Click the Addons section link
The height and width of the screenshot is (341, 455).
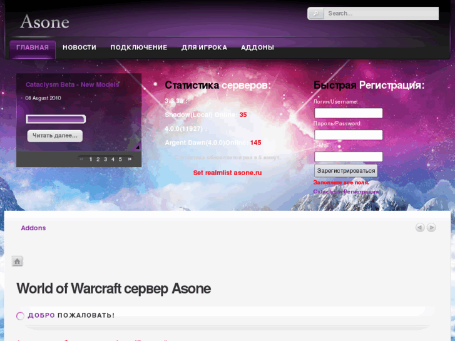33,228
